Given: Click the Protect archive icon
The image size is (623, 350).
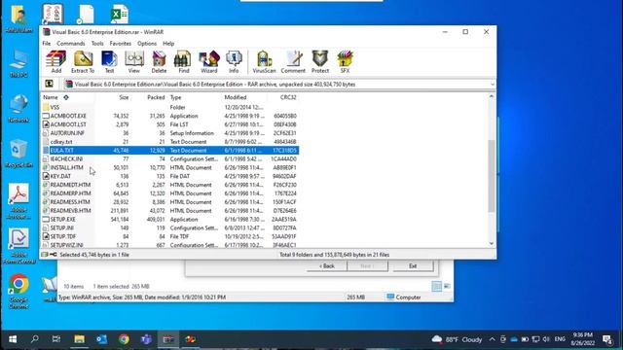Looking at the screenshot, I should 320,62.
